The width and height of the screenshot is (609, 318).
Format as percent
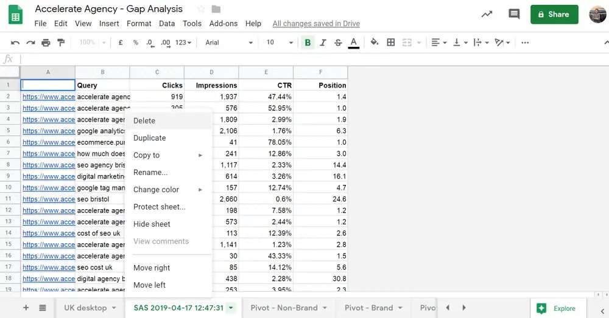click(136, 43)
